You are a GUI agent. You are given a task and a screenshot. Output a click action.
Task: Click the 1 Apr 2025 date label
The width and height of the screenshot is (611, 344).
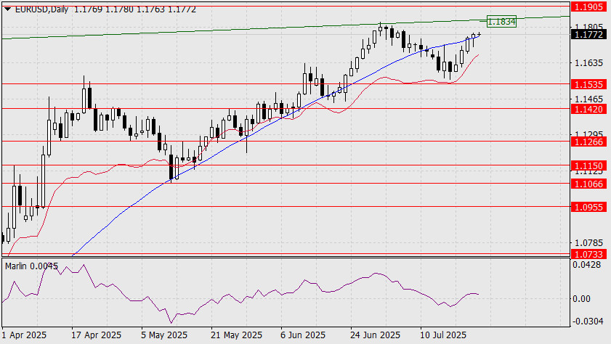pos(24,335)
